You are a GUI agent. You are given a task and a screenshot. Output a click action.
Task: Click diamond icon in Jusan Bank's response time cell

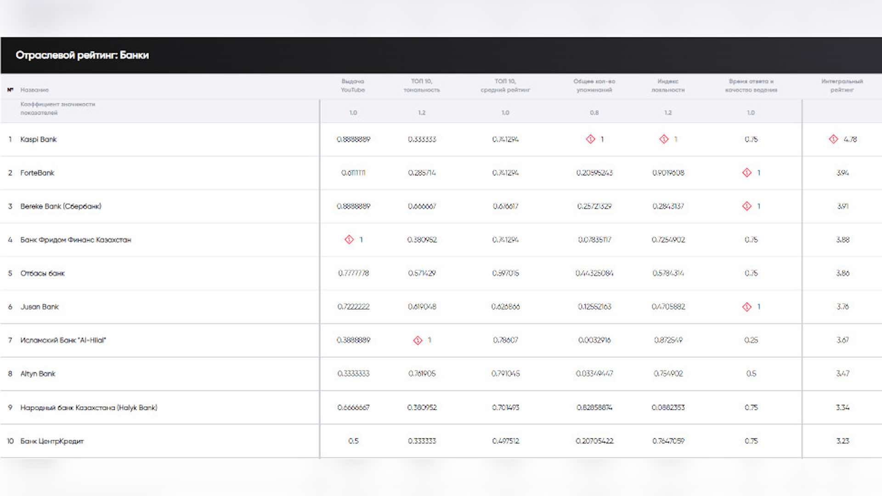pos(747,307)
